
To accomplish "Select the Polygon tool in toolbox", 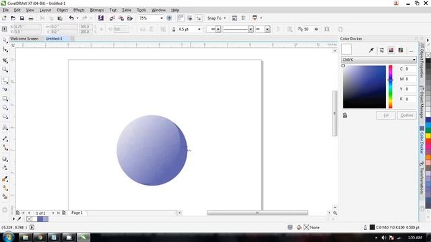I will [x=5, y=116].
